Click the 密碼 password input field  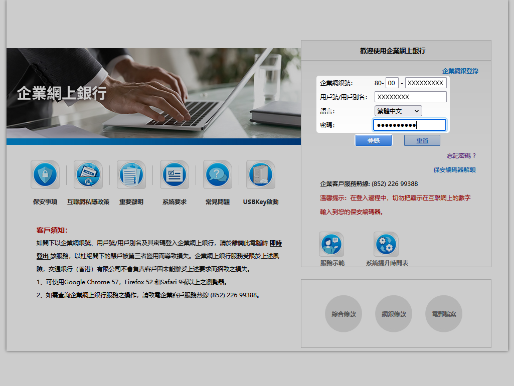tap(409, 125)
